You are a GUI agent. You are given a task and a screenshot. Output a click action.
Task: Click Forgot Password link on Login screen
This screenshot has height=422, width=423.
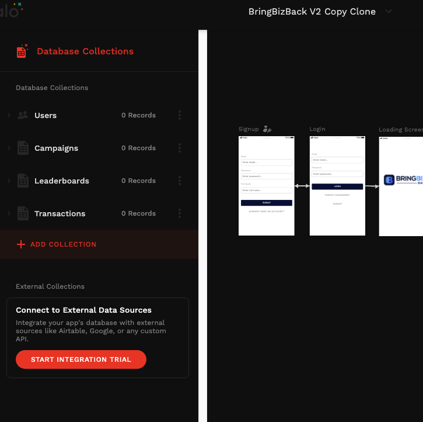pos(337,195)
